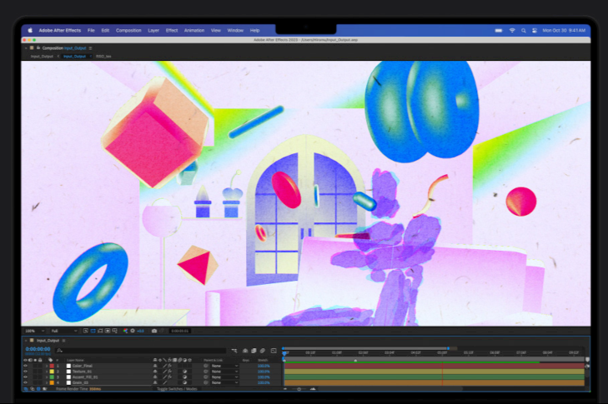Click the preview time display 0:00:05:01
The image size is (608, 404).
180,331
